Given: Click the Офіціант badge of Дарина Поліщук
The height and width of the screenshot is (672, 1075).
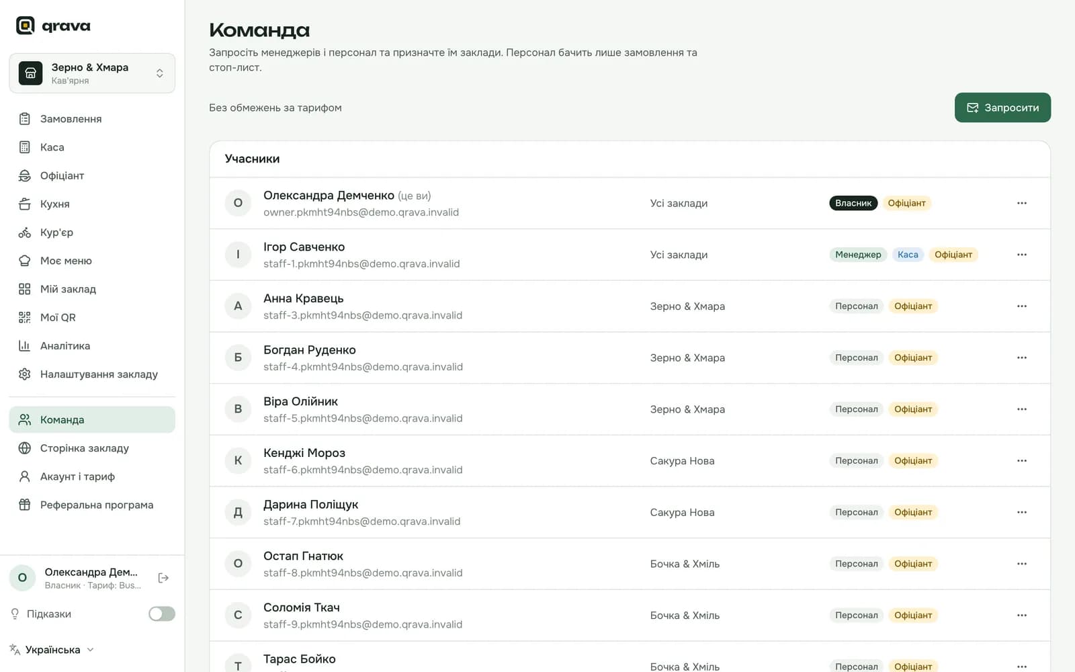Looking at the screenshot, I should point(913,512).
